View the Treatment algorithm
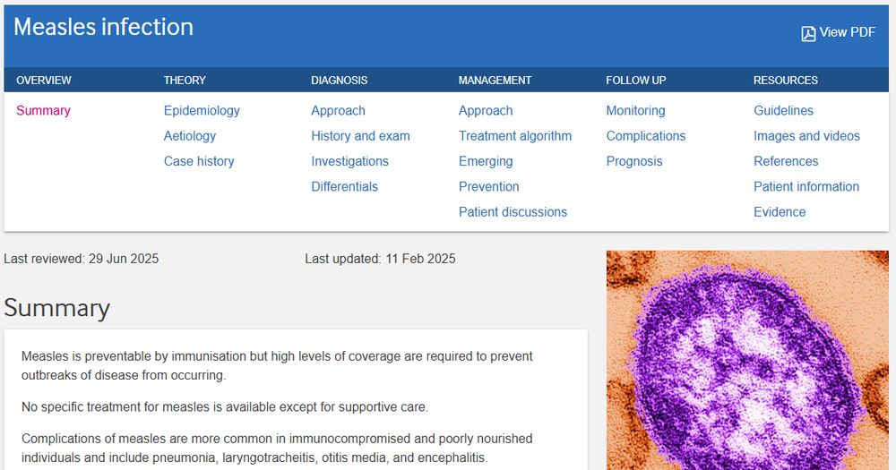 point(515,136)
